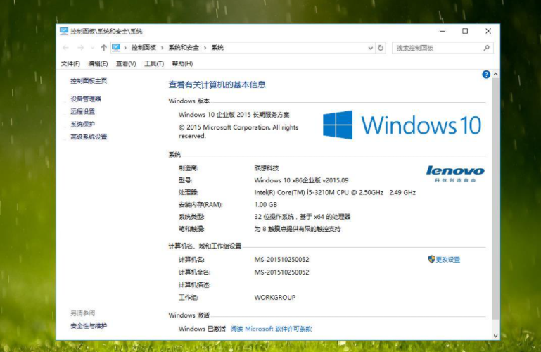
Task: Click the shield icon beside 更改设置
Action: coord(431,259)
